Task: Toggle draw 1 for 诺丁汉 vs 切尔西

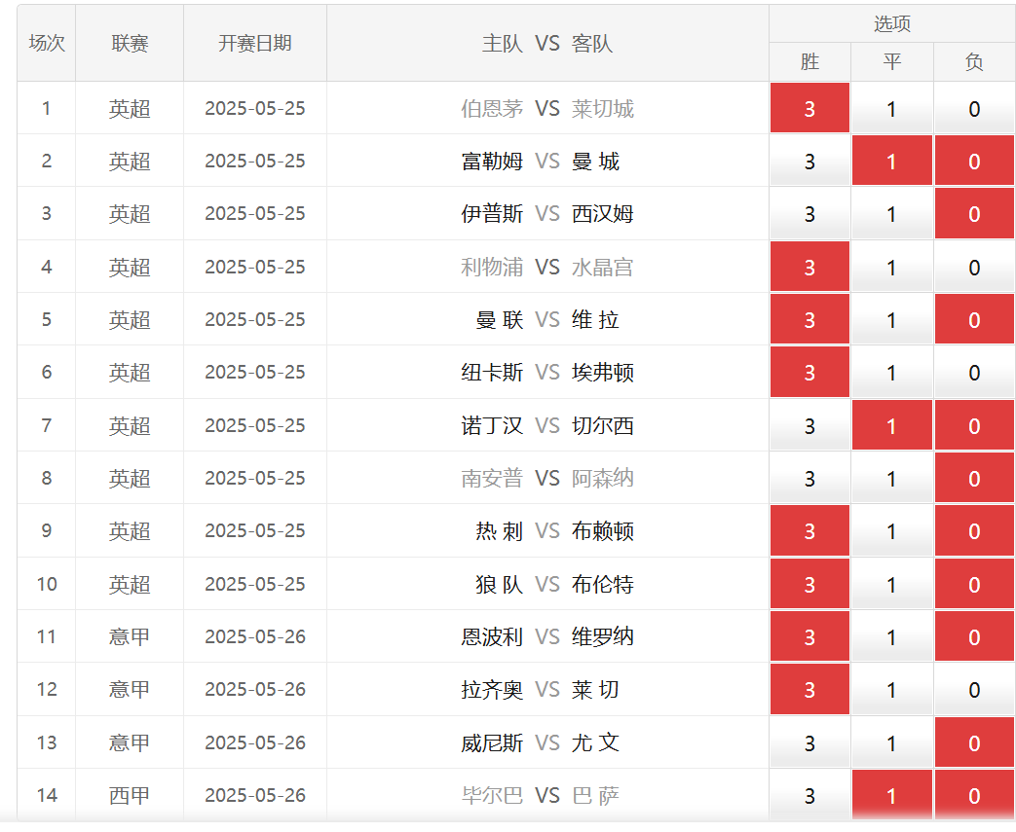Action: click(x=891, y=425)
